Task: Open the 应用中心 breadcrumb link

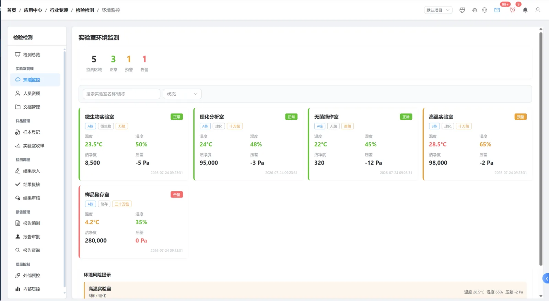Action: point(33,10)
